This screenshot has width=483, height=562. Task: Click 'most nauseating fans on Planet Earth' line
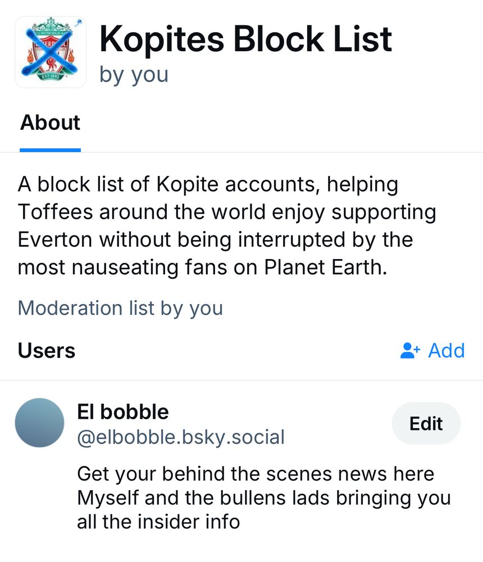coord(202,268)
